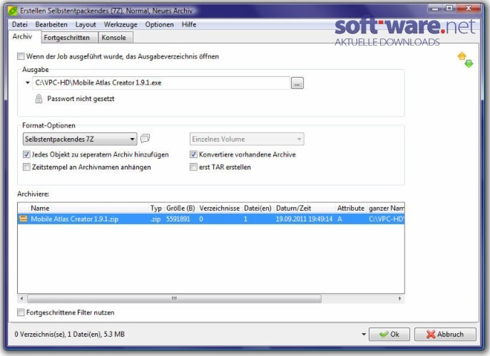This screenshot has width=490, height=356.
Task: Enable Fortgeschrittene Filter nutzen
Action: (21, 313)
